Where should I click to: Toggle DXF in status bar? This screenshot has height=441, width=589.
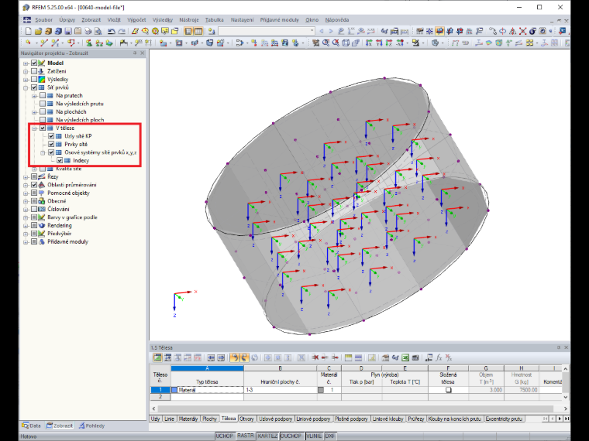[330, 436]
